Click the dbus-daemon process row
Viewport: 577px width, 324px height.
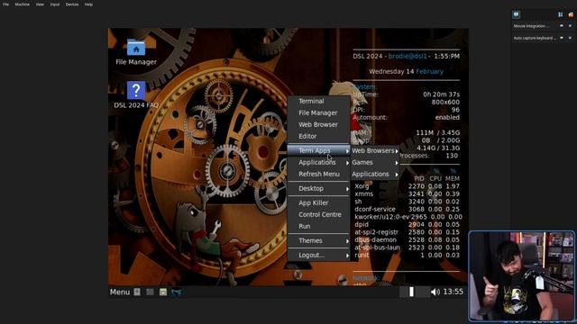(x=407, y=240)
